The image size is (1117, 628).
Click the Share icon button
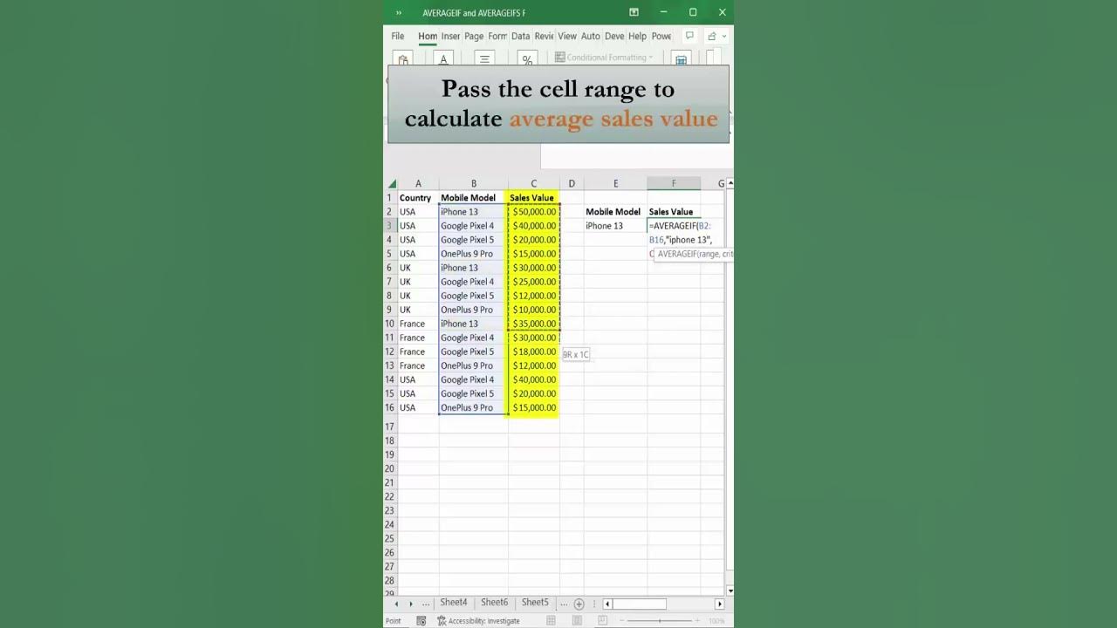712,36
